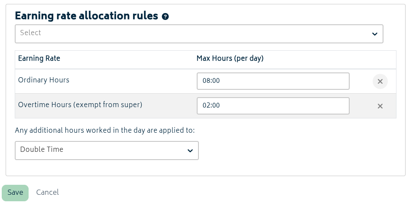Open the Double Time additional hours dropdown
Viewport: 406px width, 203px height.
[x=107, y=151]
